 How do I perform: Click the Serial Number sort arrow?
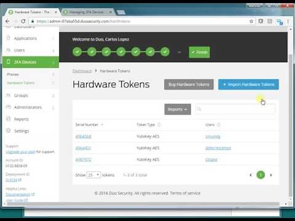click(x=102, y=125)
